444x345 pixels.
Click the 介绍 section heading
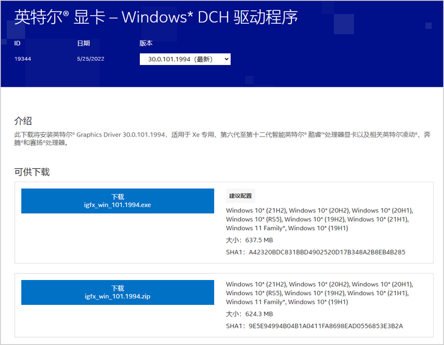[x=23, y=121]
